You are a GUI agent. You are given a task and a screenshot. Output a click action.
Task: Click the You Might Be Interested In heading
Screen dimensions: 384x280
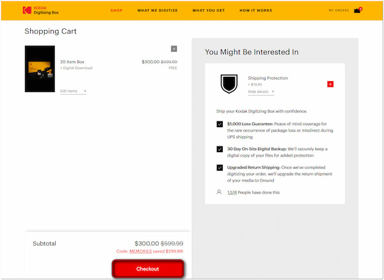tap(252, 52)
